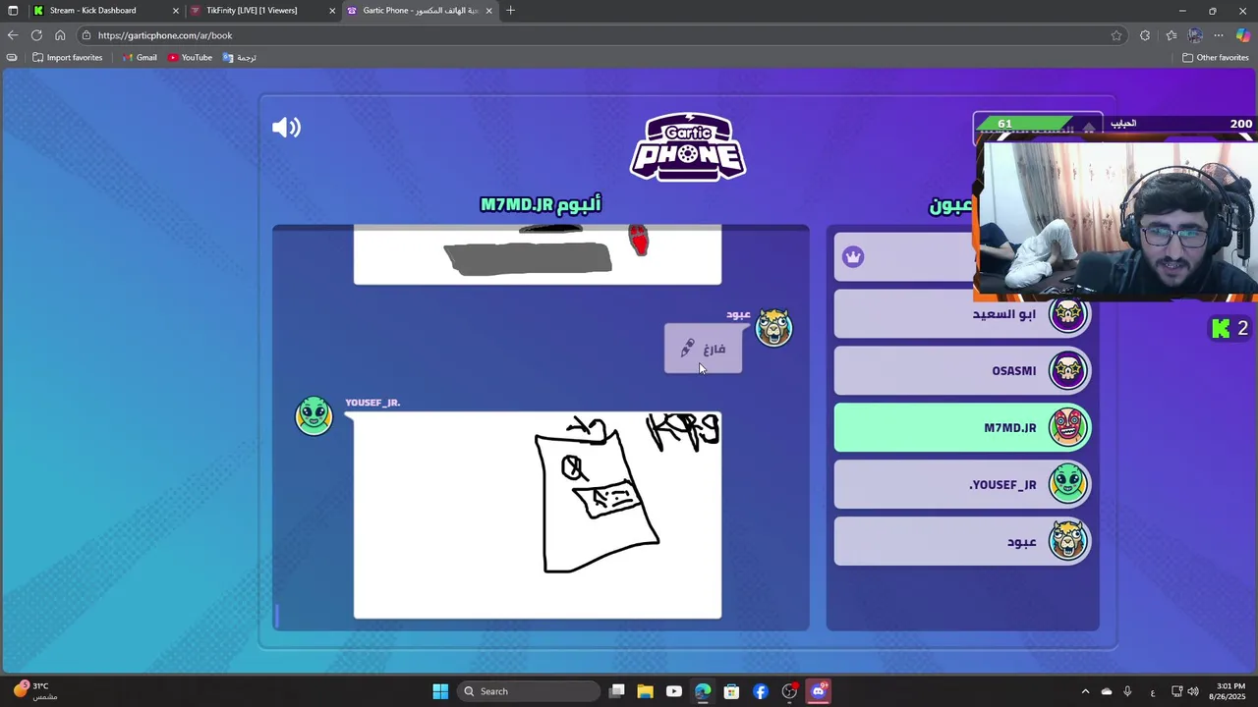Viewport: 1258px width, 707px height.
Task: Open Facebook from the taskbar
Action: (x=760, y=691)
